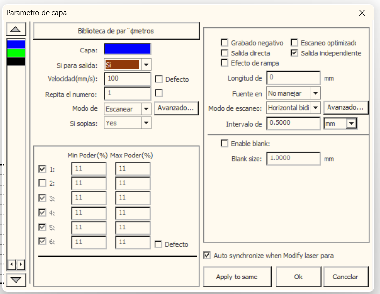Viewport: 380px width, 294px height.
Task: Expand the Modo de escaneo dropdown
Action: click(315, 107)
